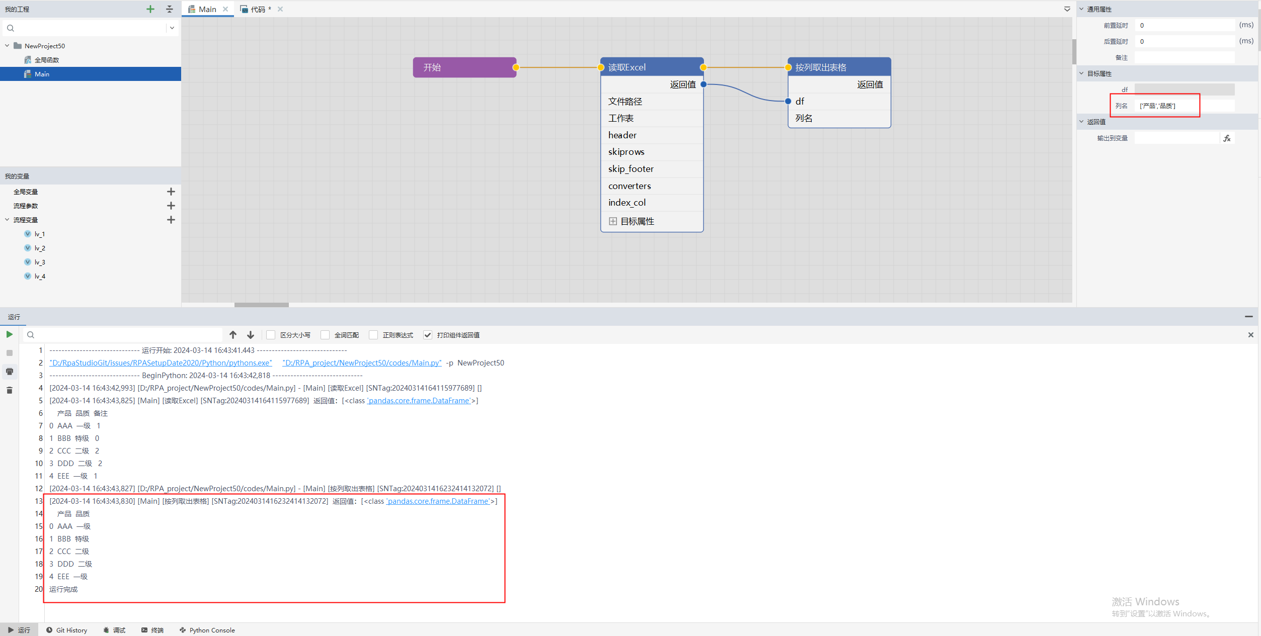
Task: Run the flow with green play icon
Action: pyautogui.click(x=10, y=335)
